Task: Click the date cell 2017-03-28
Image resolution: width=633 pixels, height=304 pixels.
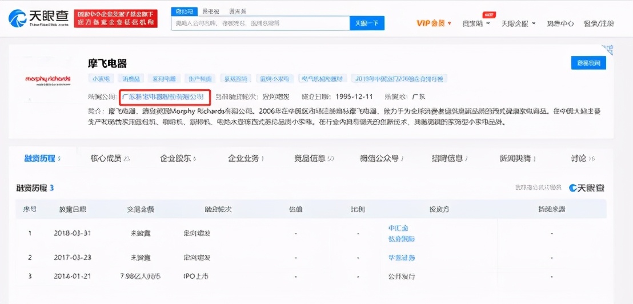Action: pyautogui.click(x=73, y=257)
